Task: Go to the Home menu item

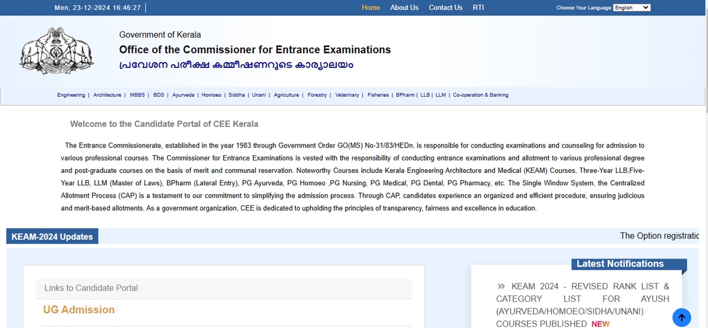Action: tap(371, 8)
